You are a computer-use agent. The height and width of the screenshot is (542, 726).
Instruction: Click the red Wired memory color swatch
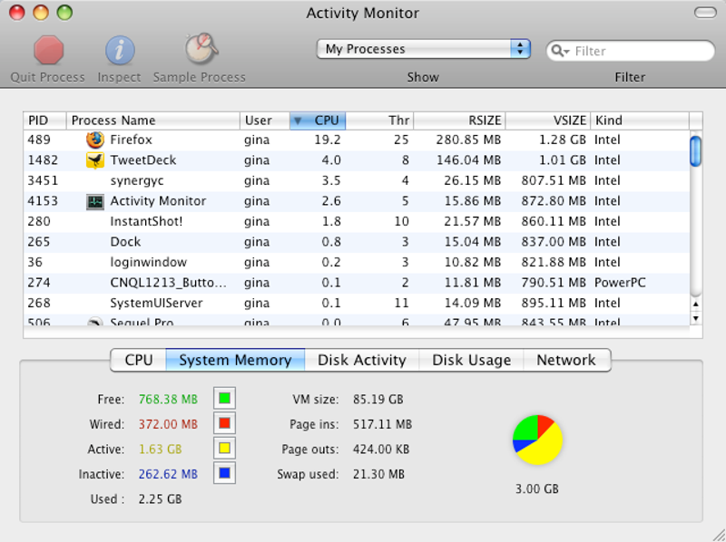(x=224, y=423)
